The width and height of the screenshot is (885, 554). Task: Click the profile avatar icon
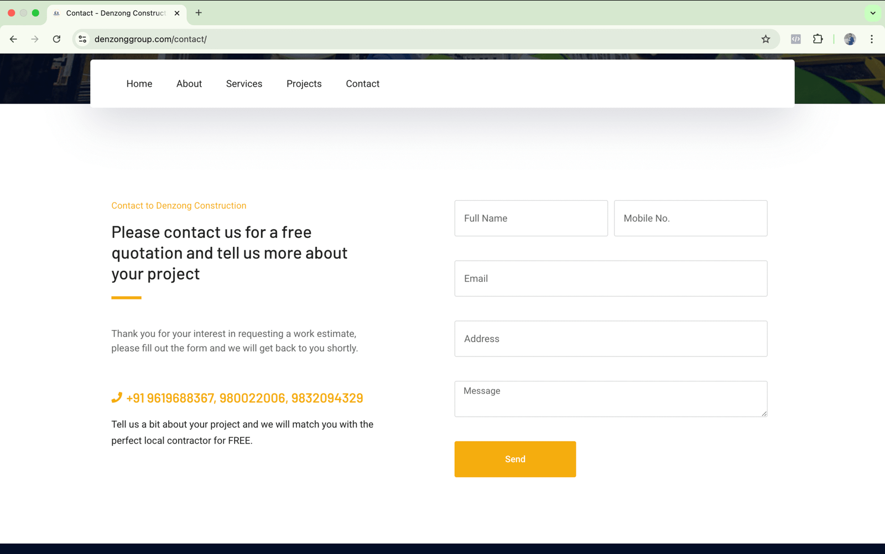point(850,39)
